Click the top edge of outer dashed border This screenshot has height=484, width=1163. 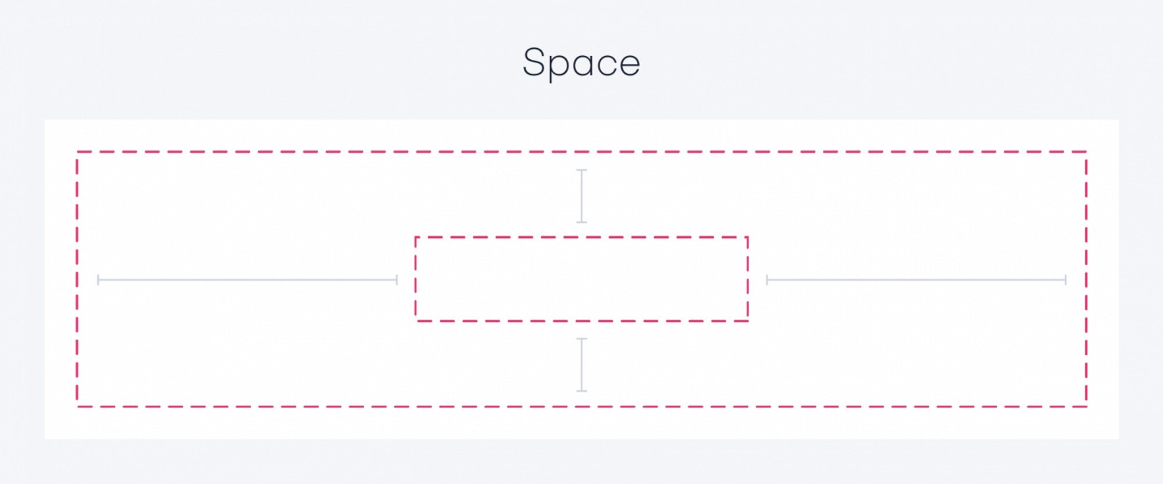[581, 152]
